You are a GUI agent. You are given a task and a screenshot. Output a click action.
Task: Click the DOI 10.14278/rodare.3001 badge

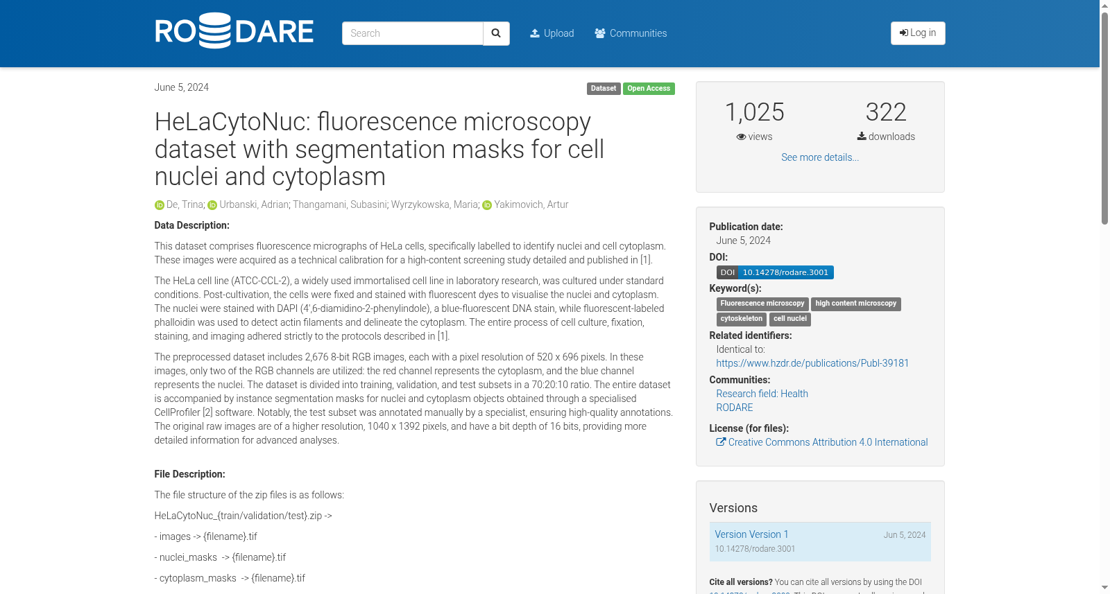[x=775, y=272]
